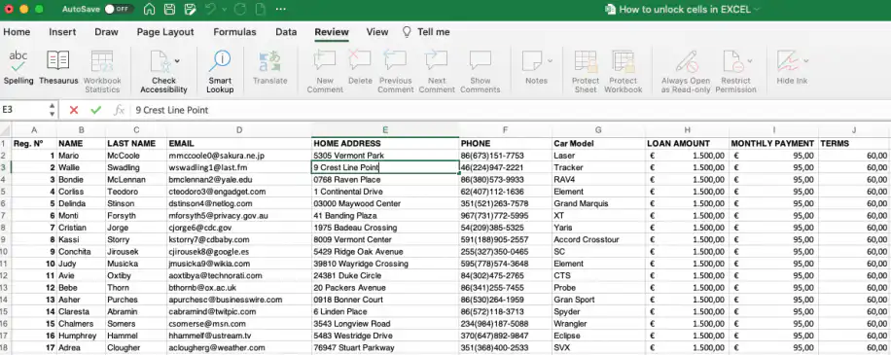Image resolution: width=891 pixels, height=355 pixels.
Task: Toggle the AutoSave switch
Action: point(120,9)
